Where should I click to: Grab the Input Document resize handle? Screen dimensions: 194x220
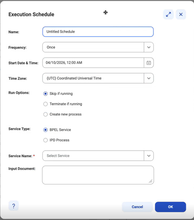(151, 181)
